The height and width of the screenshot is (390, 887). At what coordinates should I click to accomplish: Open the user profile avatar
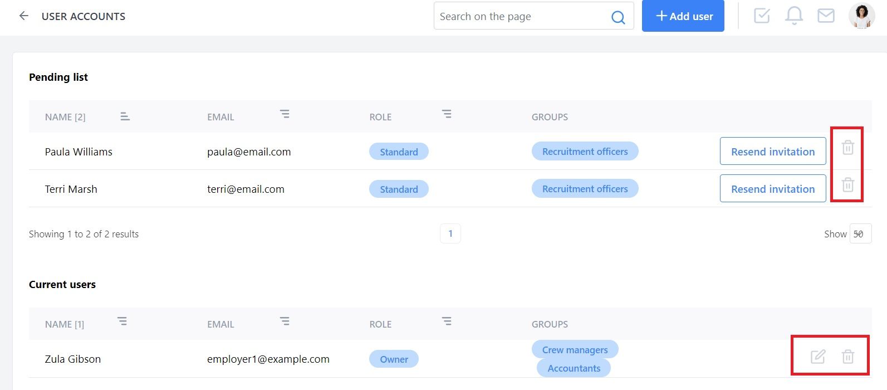click(x=861, y=16)
